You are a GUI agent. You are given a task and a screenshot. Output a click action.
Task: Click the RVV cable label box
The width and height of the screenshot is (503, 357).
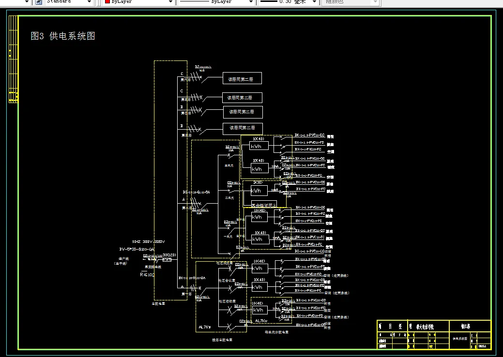click(167, 260)
